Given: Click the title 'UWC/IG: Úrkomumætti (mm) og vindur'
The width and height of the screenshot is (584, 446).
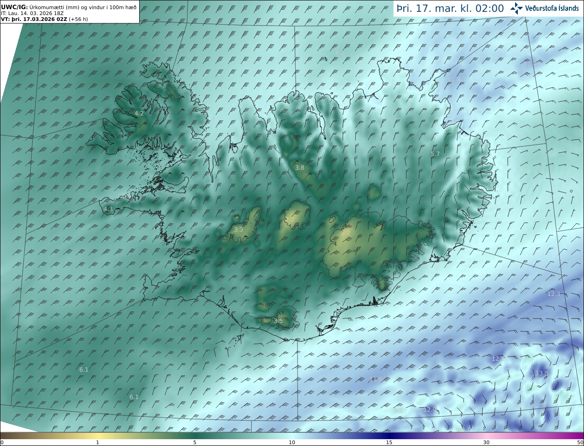Looking at the screenshot, I should click(x=69, y=7).
